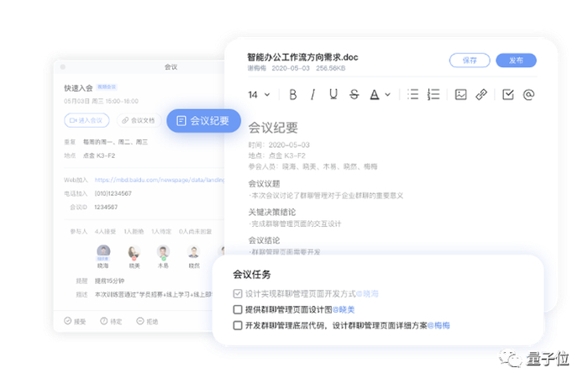The width and height of the screenshot is (588, 384).
Task: Apply underline formatting
Action: pyautogui.click(x=333, y=94)
